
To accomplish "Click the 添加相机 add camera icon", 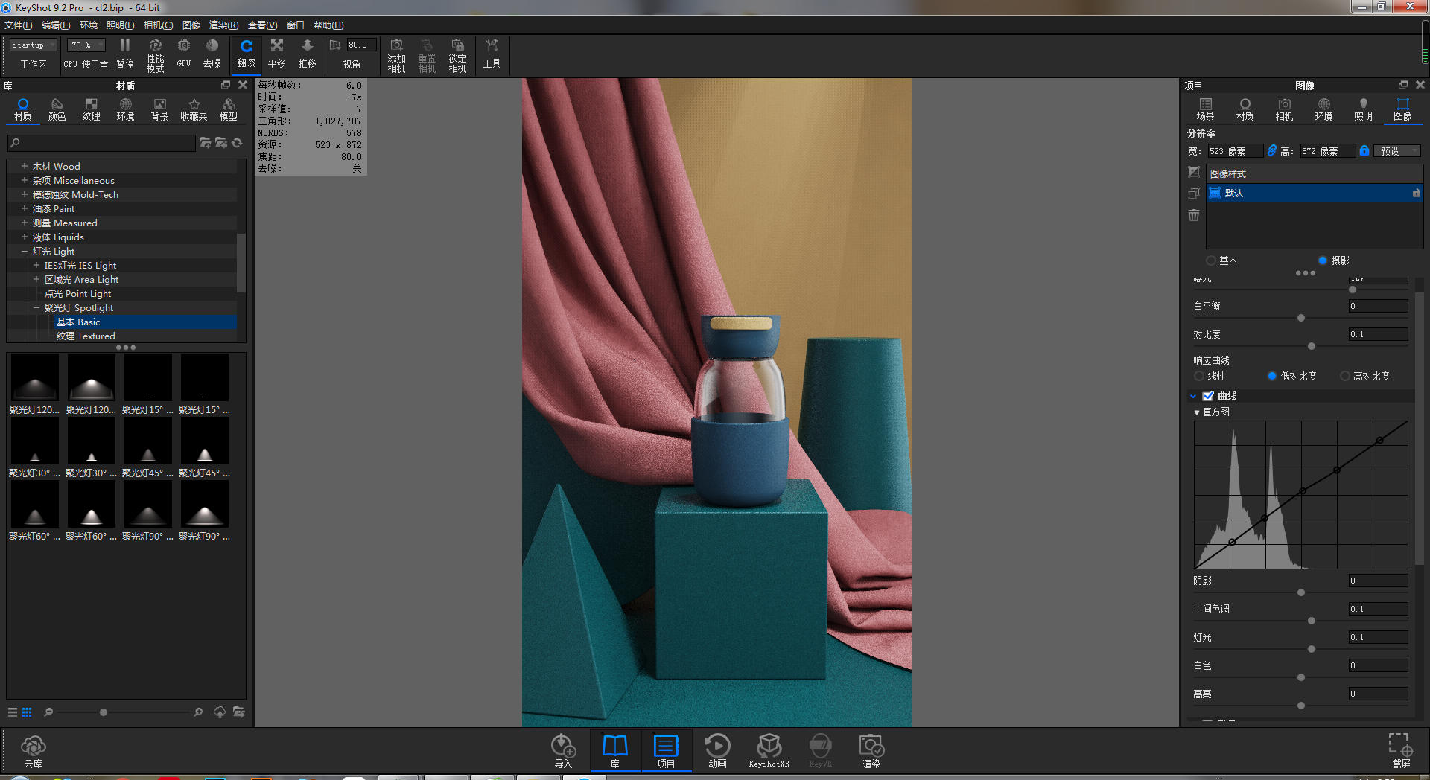I will tap(396, 54).
